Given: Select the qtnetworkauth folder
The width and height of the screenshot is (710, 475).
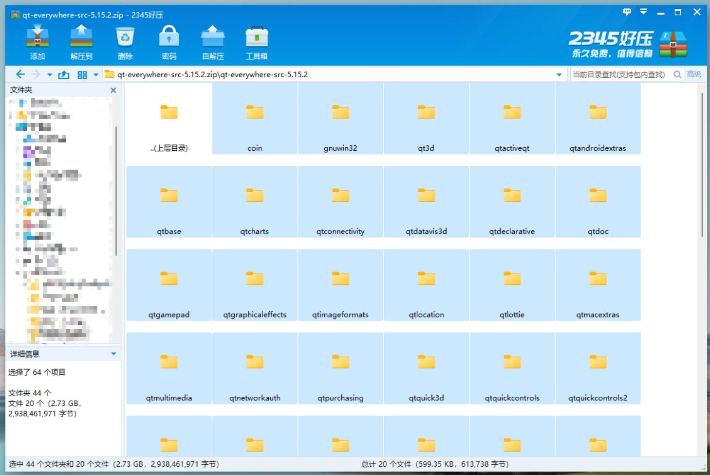Looking at the screenshot, I should pyautogui.click(x=255, y=368).
